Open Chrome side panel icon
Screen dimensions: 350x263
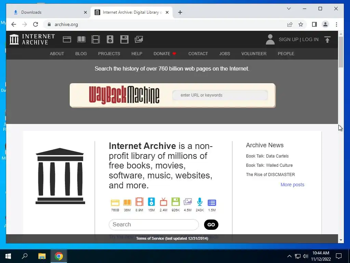point(314,24)
